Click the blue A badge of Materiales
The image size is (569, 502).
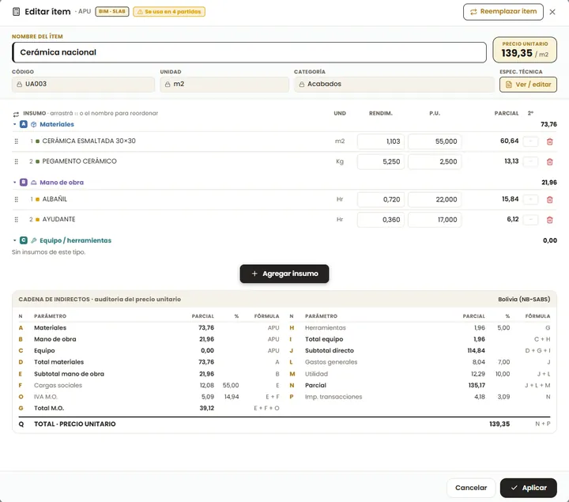[x=24, y=124]
